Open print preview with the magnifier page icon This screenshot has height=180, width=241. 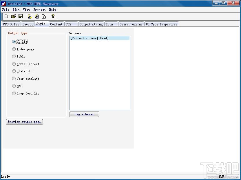pyautogui.click(x=44, y=16)
